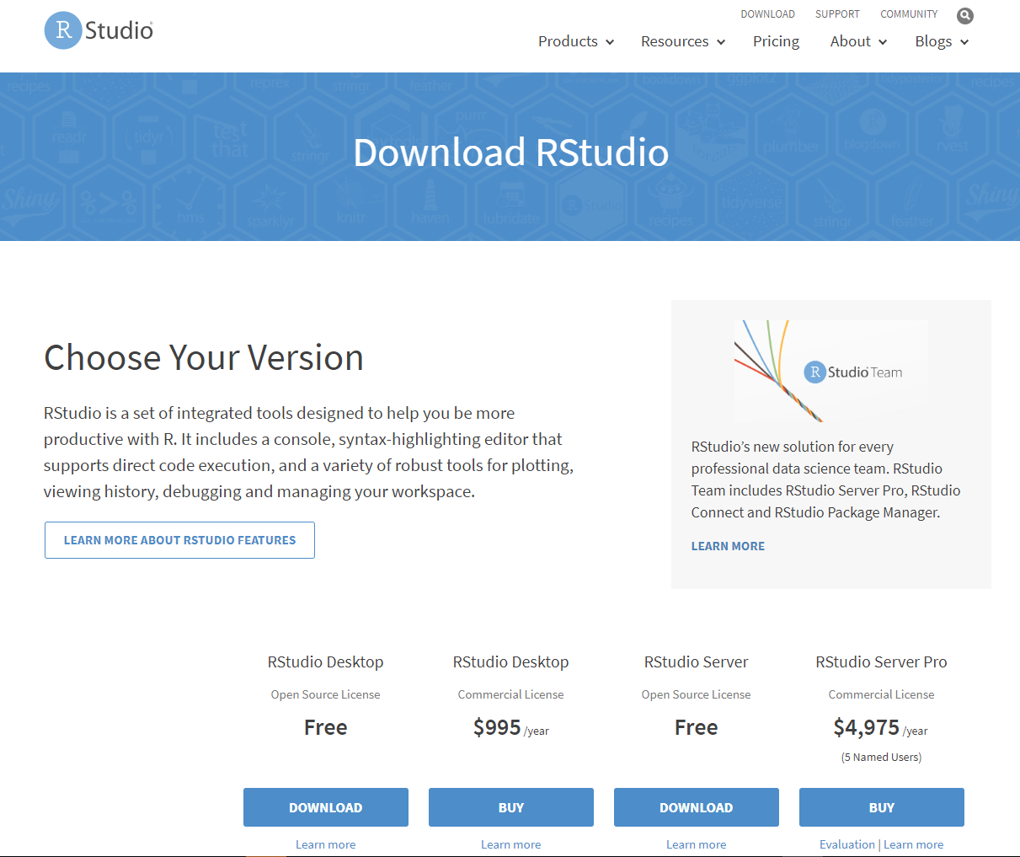Download RStudio Desktop Open Source
This screenshot has height=857, width=1020.
click(326, 807)
